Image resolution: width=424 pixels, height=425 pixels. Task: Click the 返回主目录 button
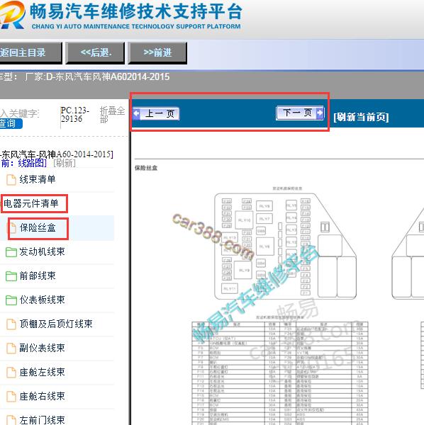pos(30,53)
